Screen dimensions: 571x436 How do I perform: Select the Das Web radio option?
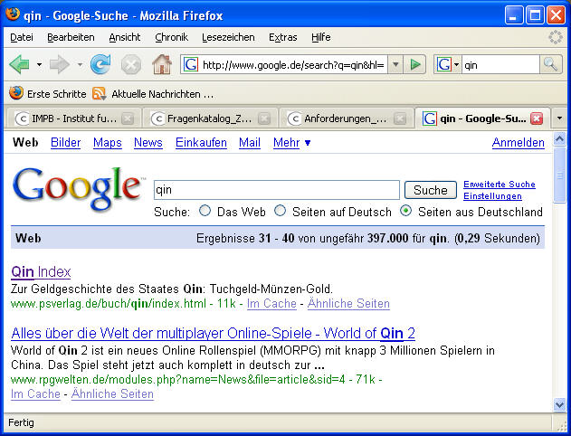click(x=205, y=211)
